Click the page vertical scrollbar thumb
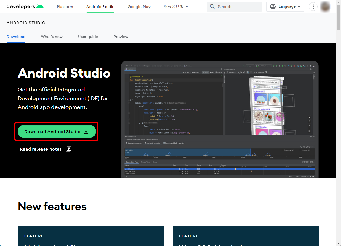The image size is (341, 246). [x=339, y=17]
